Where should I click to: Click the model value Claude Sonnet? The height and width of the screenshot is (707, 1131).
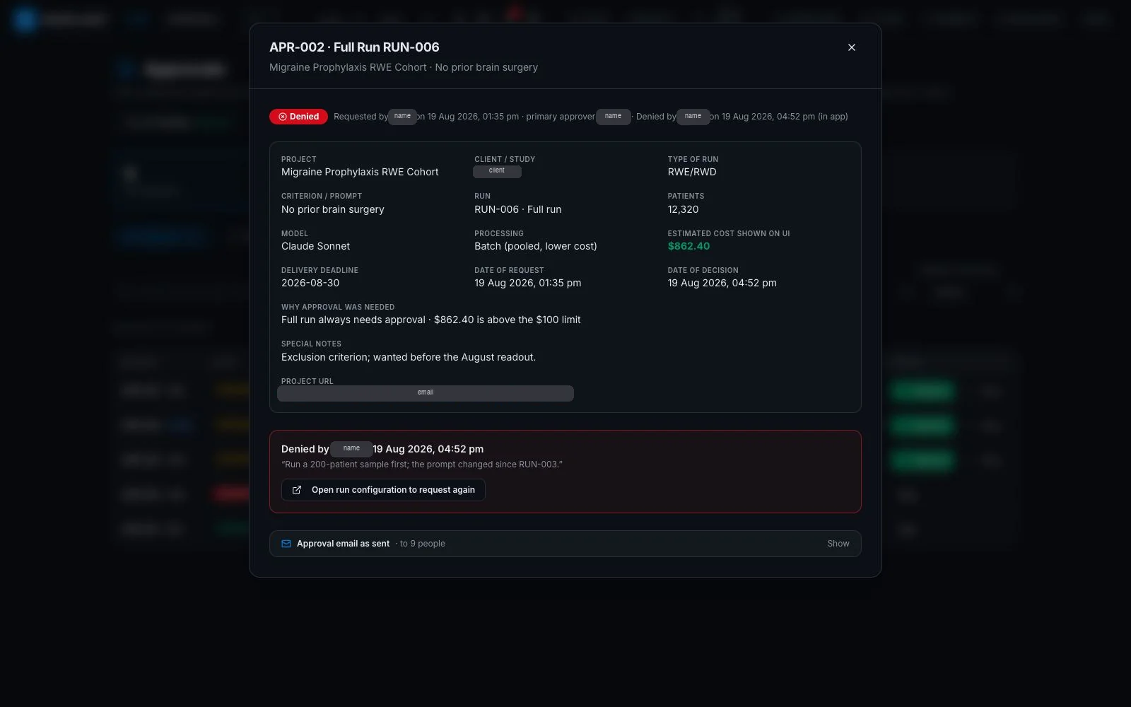[315, 246]
